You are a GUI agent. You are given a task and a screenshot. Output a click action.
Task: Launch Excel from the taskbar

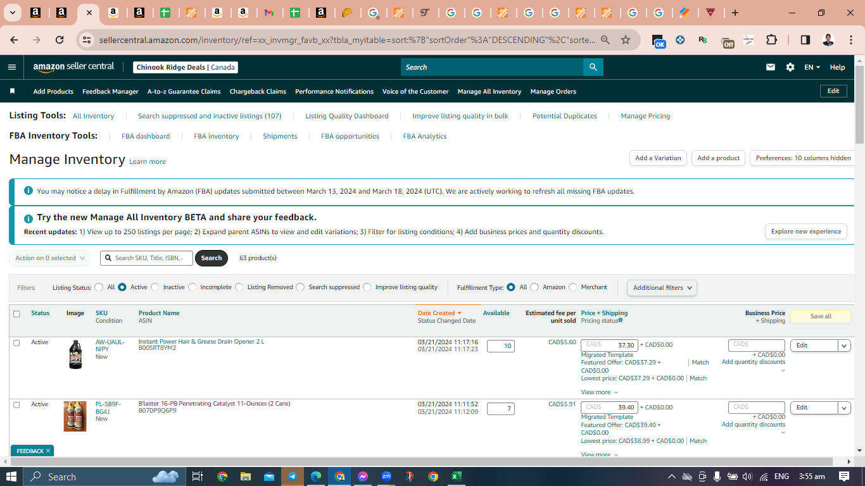[456, 477]
